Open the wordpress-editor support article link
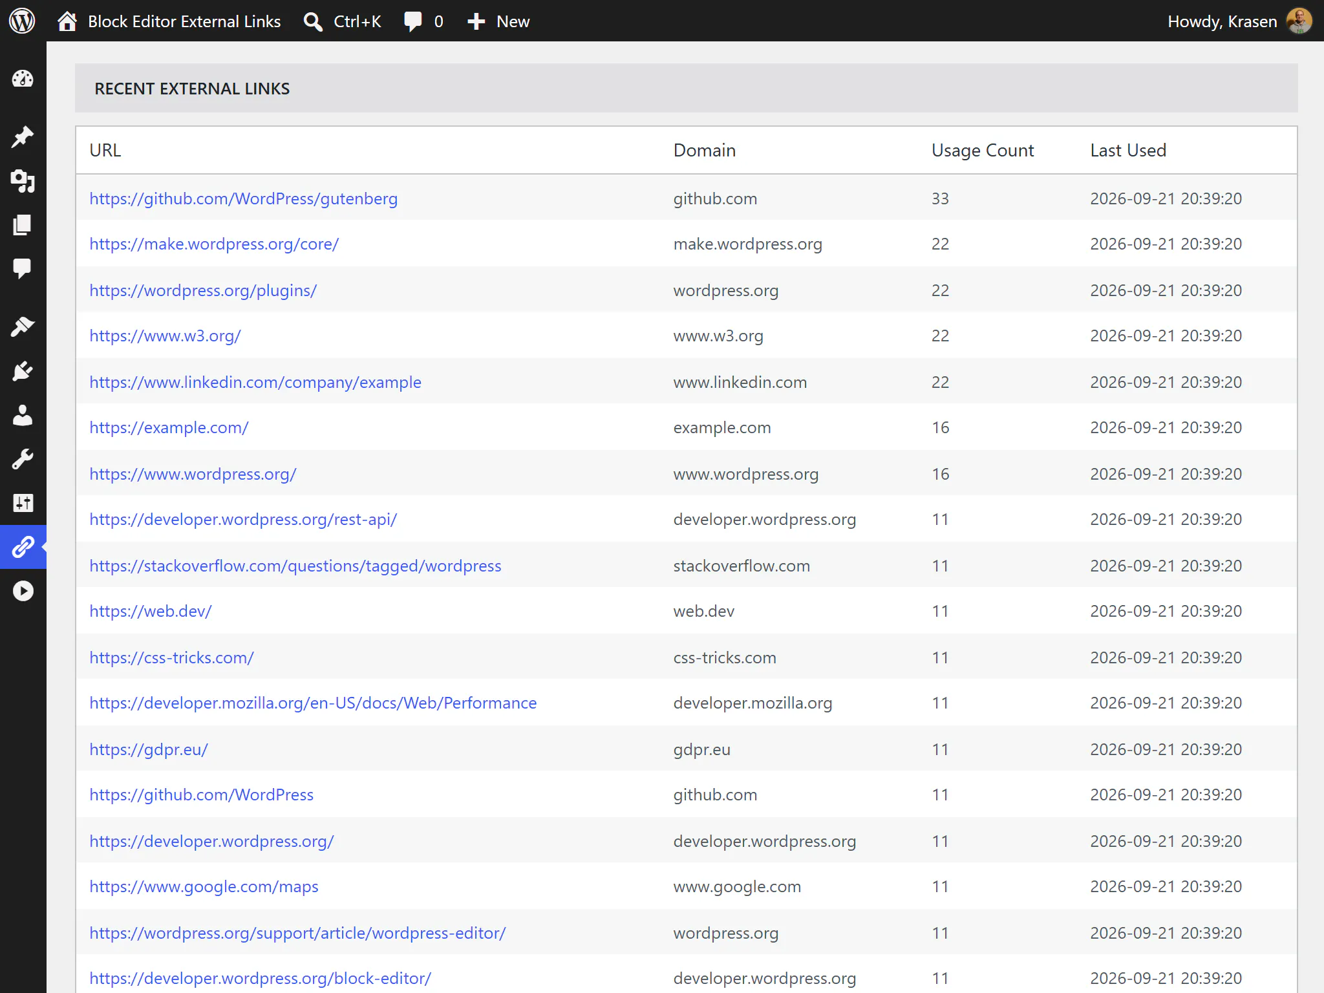 [x=297, y=933]
